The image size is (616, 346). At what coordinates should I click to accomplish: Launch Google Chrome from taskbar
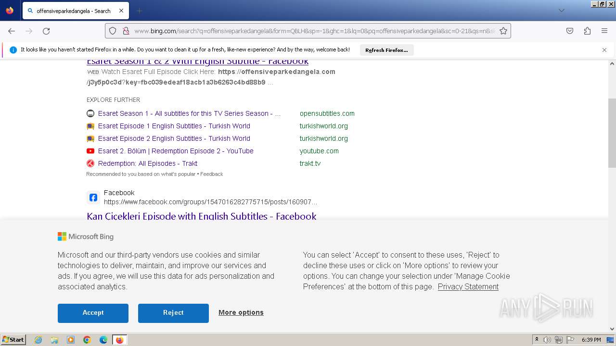[x=87, y=340]
